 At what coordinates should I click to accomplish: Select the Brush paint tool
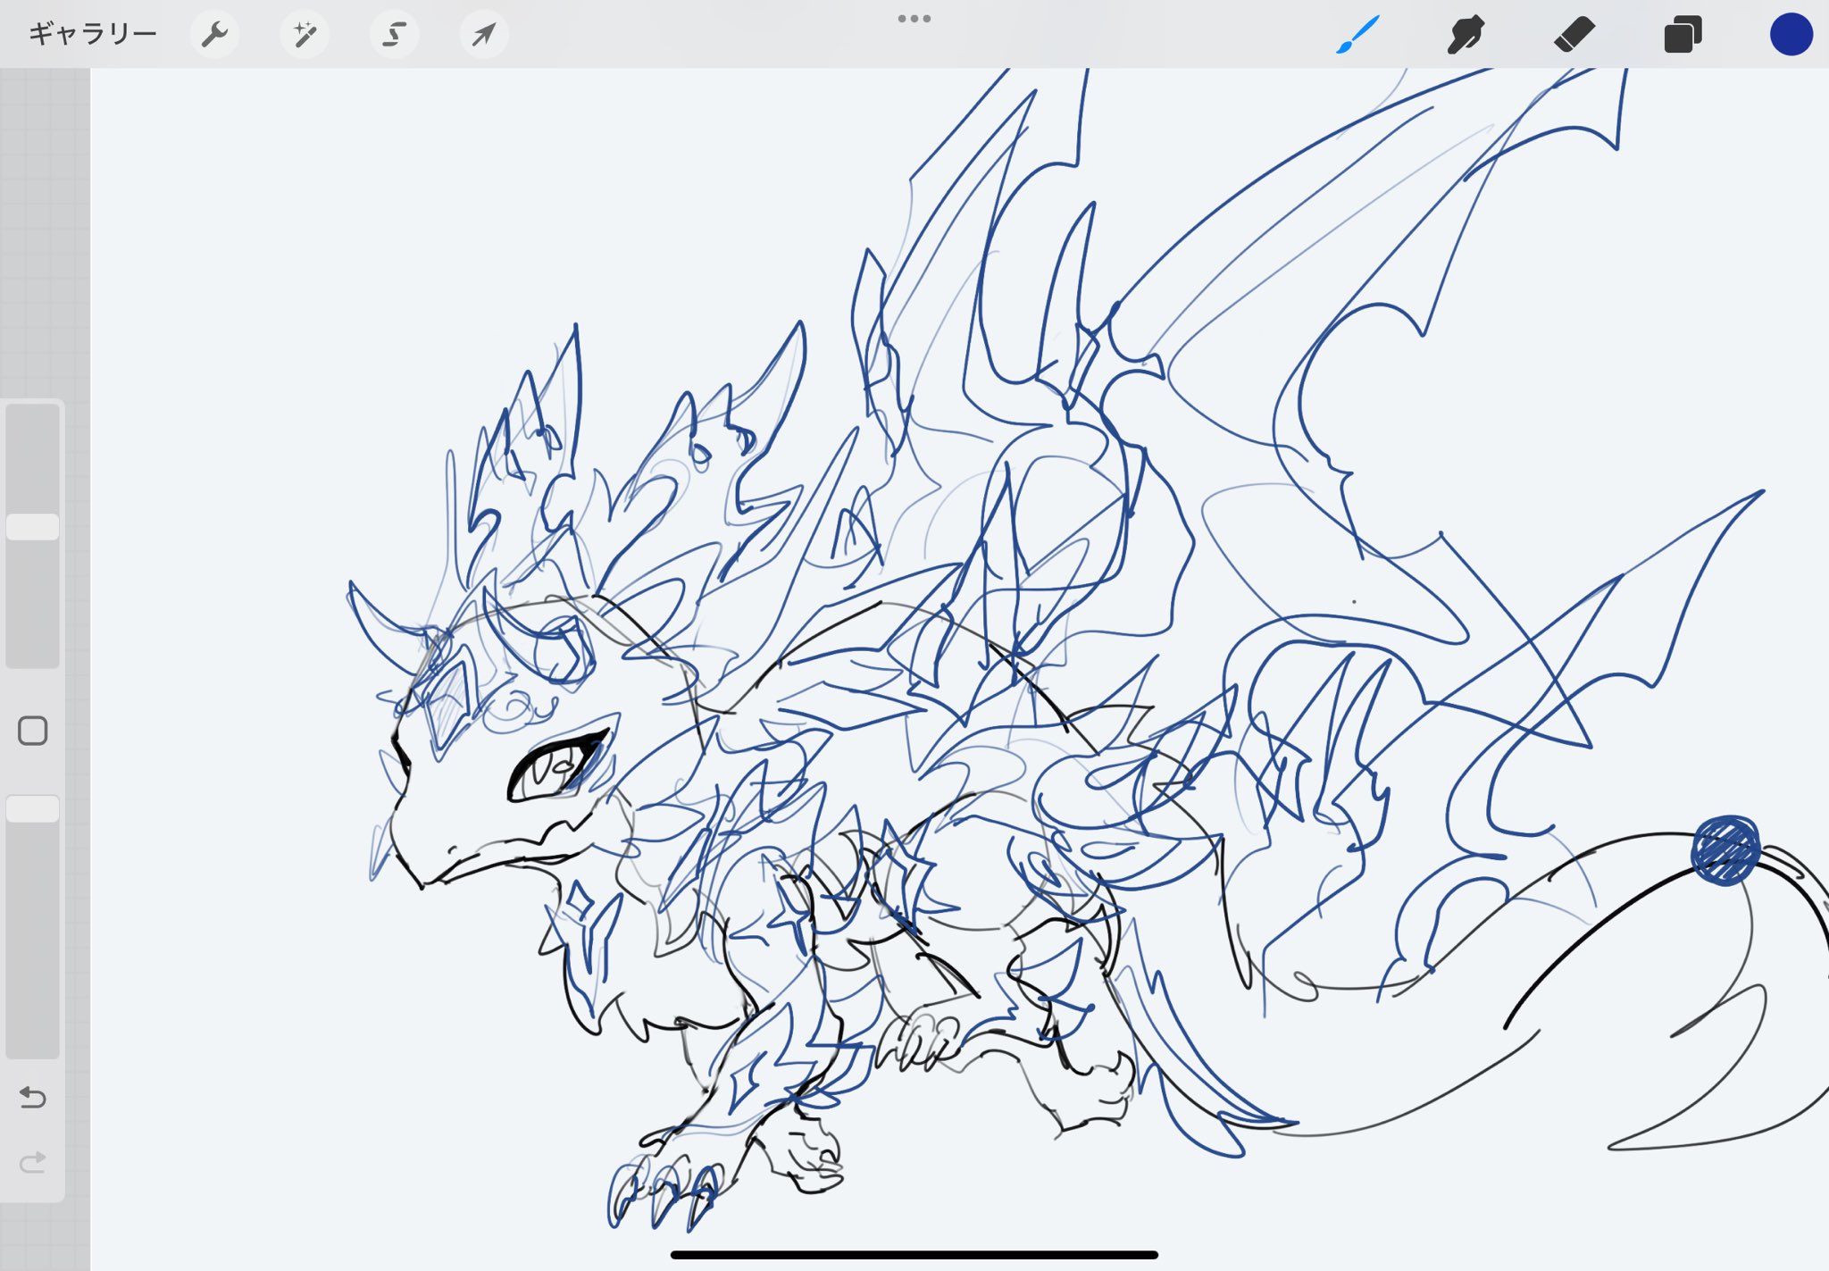pos(1357,35)
